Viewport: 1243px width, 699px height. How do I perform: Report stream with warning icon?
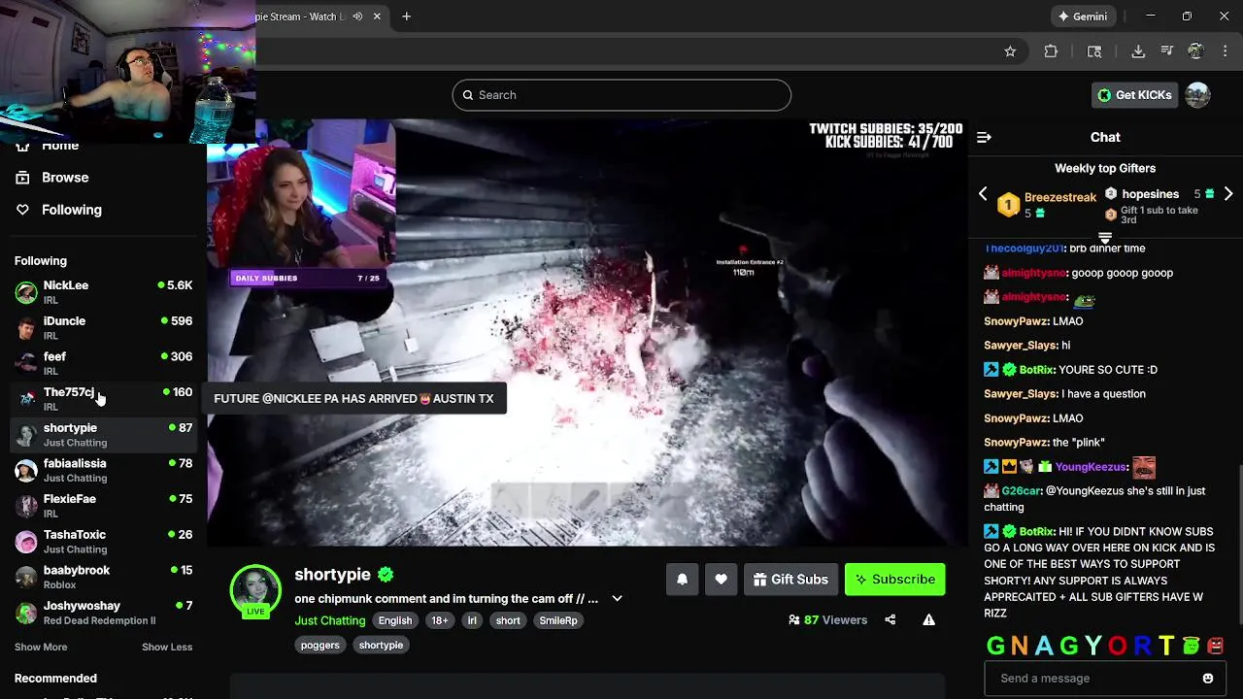click(928, 619)
